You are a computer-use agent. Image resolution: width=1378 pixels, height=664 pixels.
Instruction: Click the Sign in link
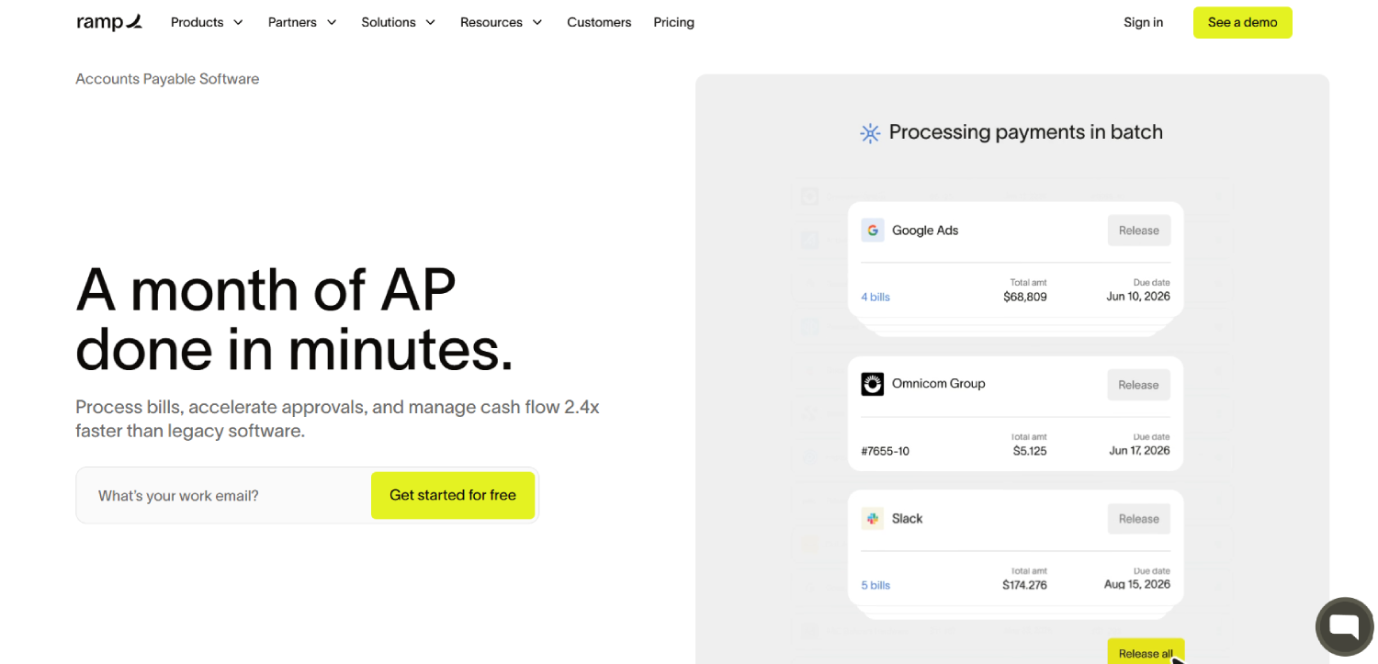click(1143, 22)
